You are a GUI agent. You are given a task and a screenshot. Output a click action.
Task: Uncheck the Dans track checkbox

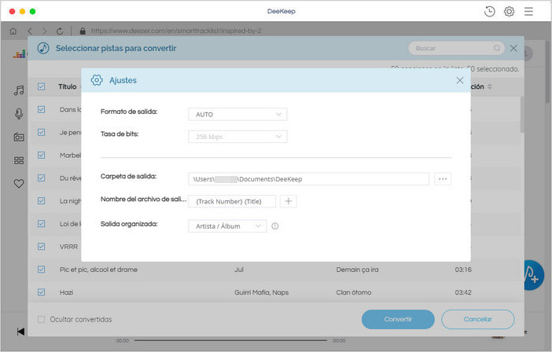click(x=41, y=109)
